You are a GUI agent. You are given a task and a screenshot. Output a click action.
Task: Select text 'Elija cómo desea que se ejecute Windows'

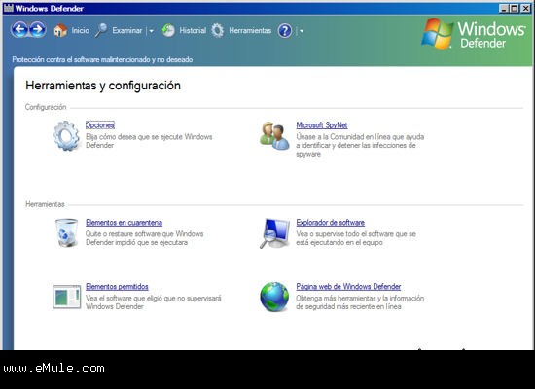coord(149,137)
